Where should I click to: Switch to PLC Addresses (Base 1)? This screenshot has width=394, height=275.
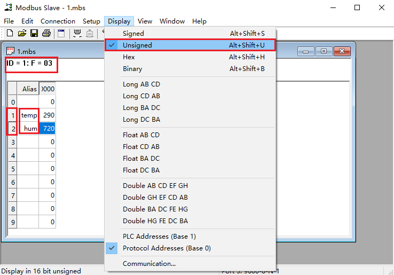190,237
